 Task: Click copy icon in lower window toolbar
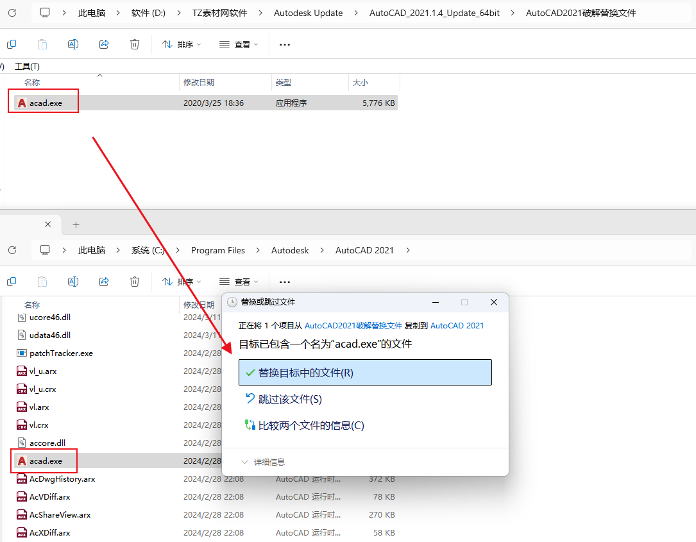tap(12, 282)
